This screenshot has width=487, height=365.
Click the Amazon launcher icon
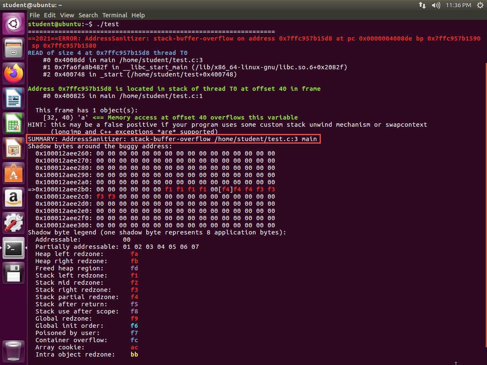[14, 199]
